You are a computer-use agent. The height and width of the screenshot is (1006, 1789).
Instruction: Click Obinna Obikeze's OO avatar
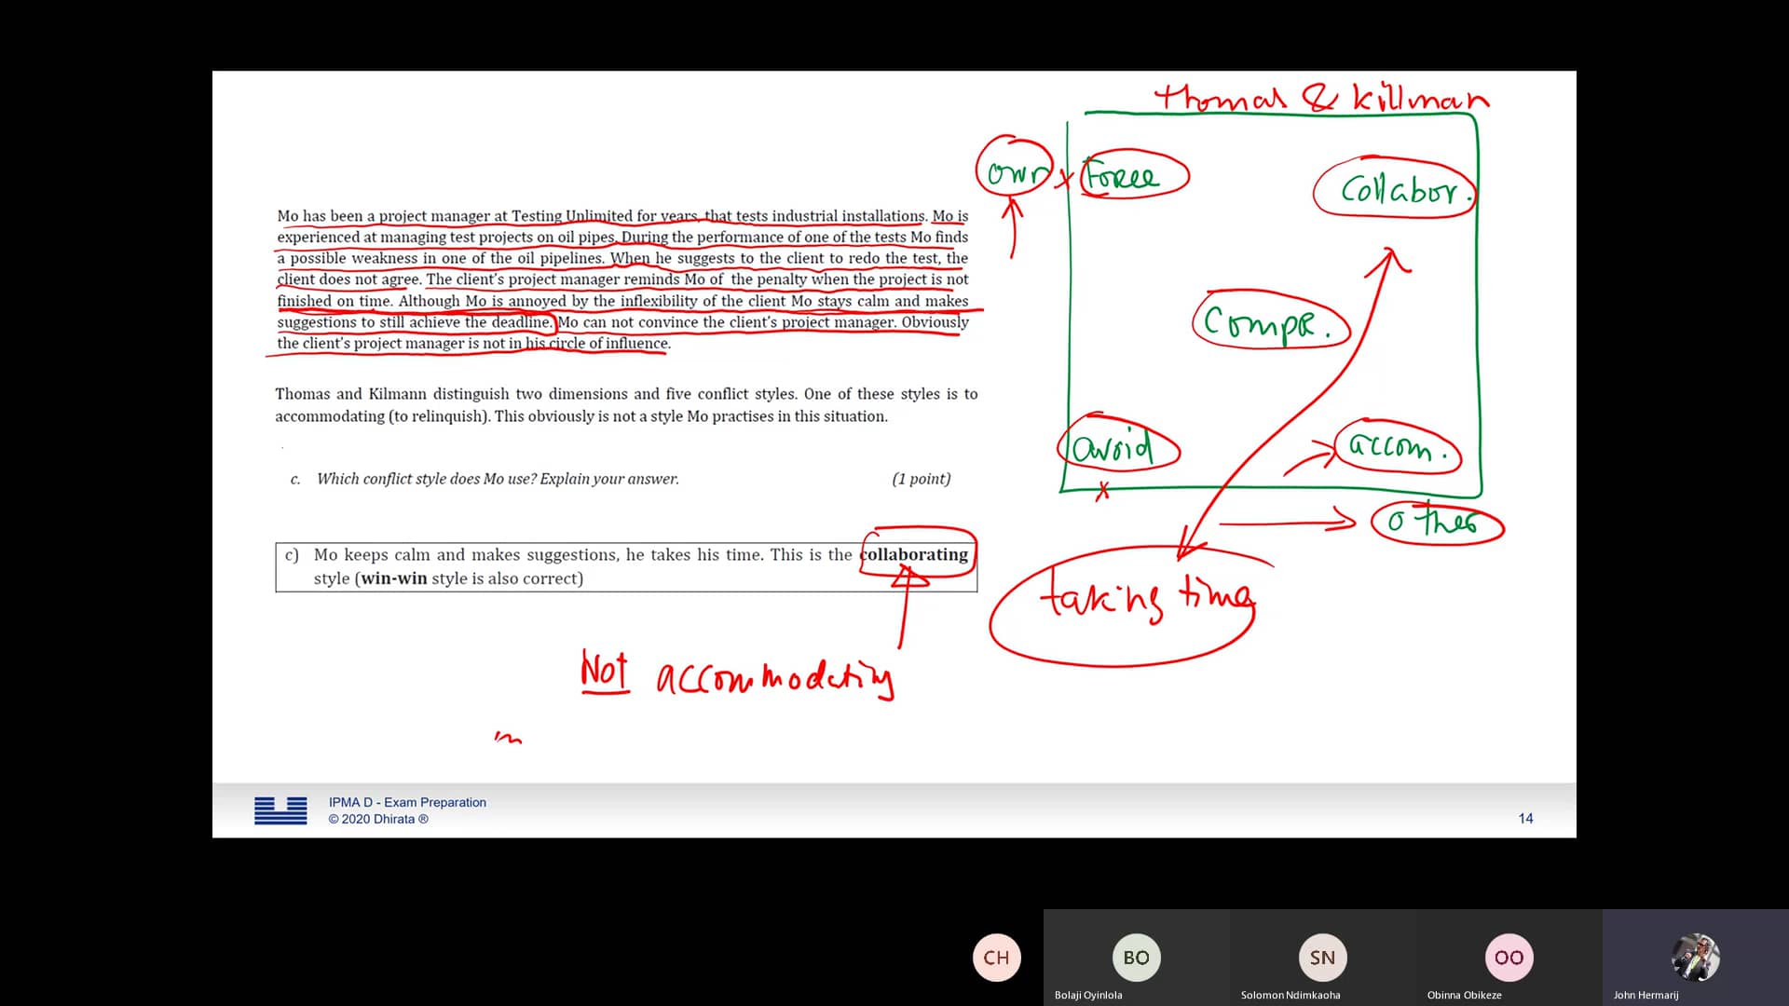1509,957
